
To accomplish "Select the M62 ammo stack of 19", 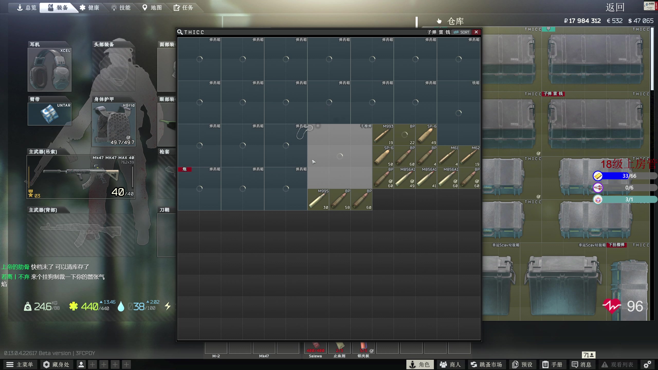I will pyautogui.click(x=469, y=156).
